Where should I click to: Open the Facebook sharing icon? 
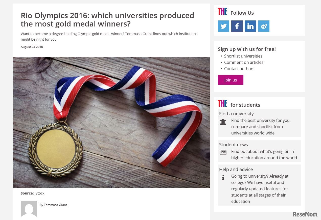237,26
